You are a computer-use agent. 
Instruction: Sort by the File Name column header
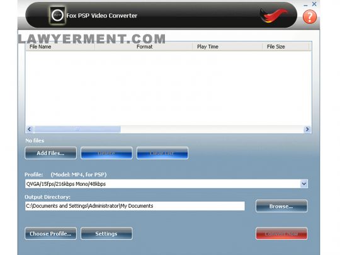click(60, 47)
